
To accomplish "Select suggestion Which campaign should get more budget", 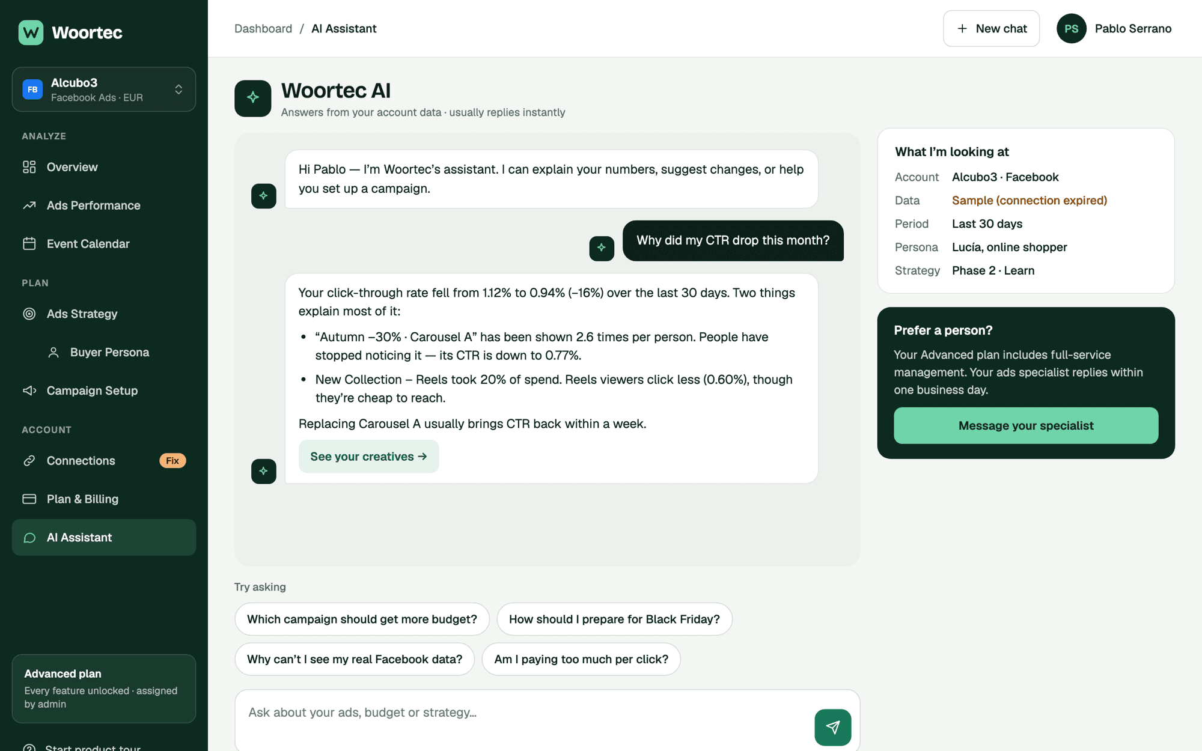I will coord(362,619).
